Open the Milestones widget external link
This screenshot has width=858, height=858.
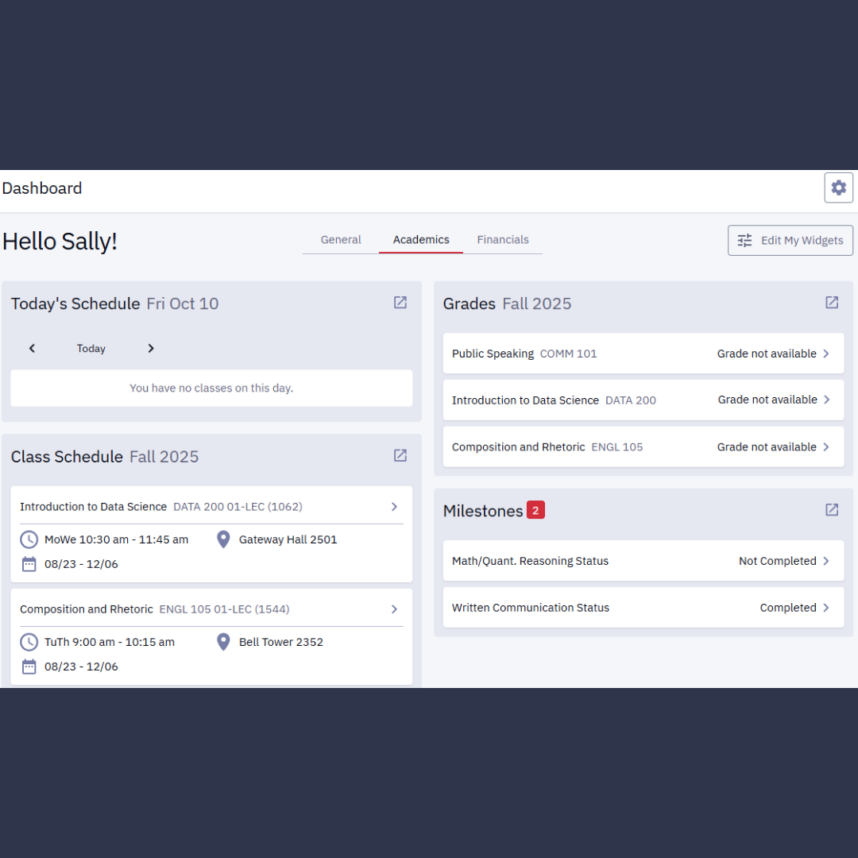click(831, 509)
